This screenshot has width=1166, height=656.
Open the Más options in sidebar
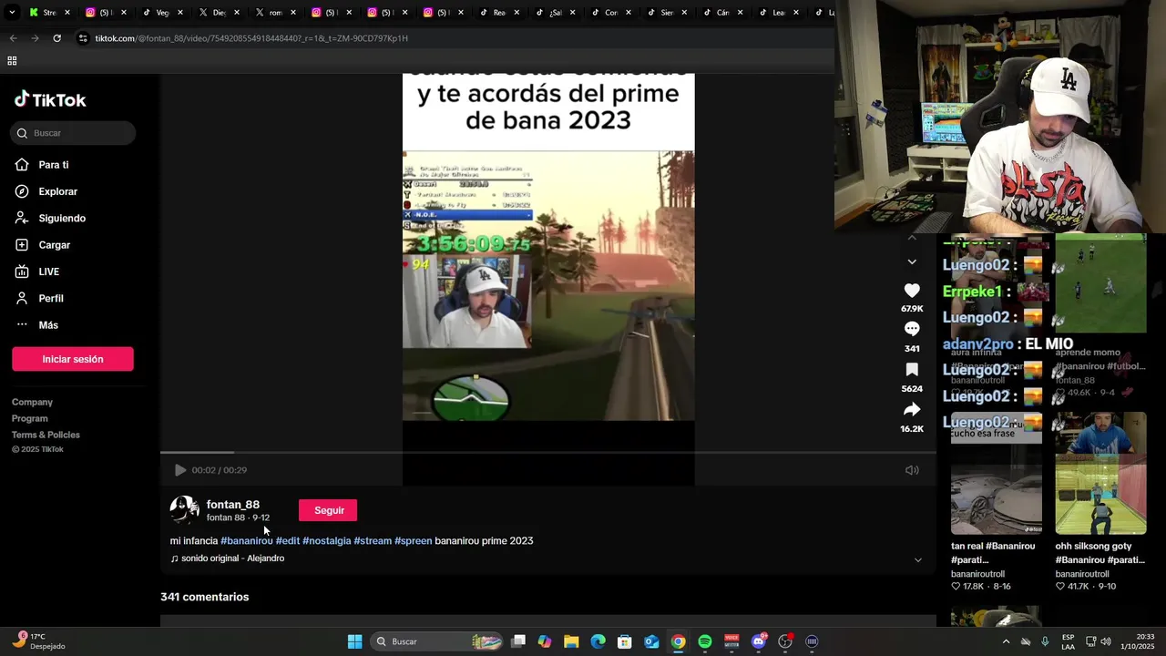point(36,324)
